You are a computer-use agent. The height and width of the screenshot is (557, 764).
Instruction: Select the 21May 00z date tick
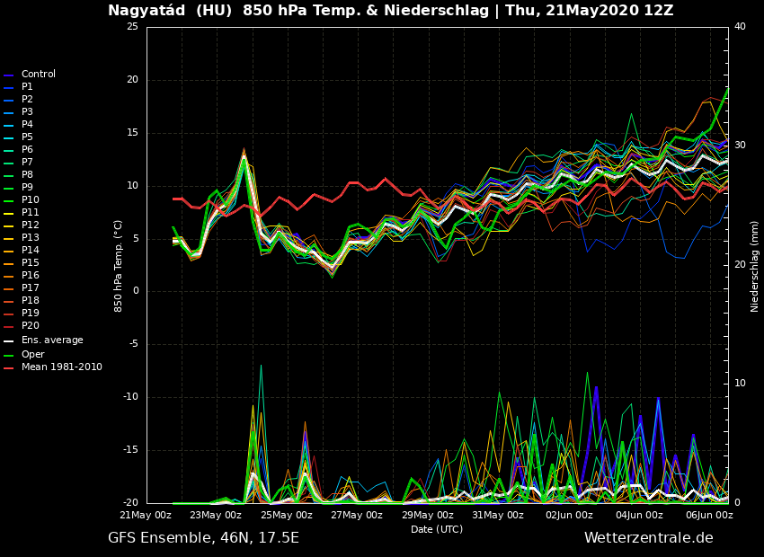click(x=146, y=515)
